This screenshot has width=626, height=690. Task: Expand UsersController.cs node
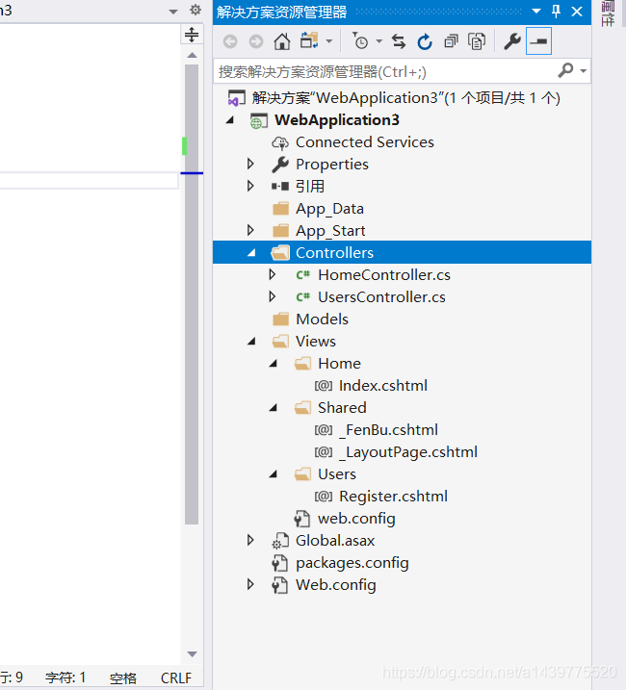[273, 296]
